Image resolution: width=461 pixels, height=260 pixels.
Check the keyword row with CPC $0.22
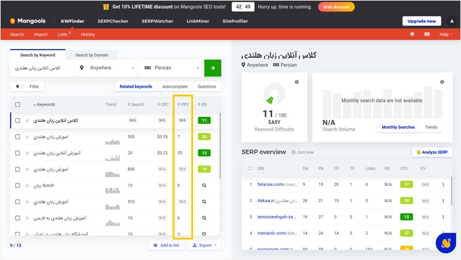coord(17,153)
